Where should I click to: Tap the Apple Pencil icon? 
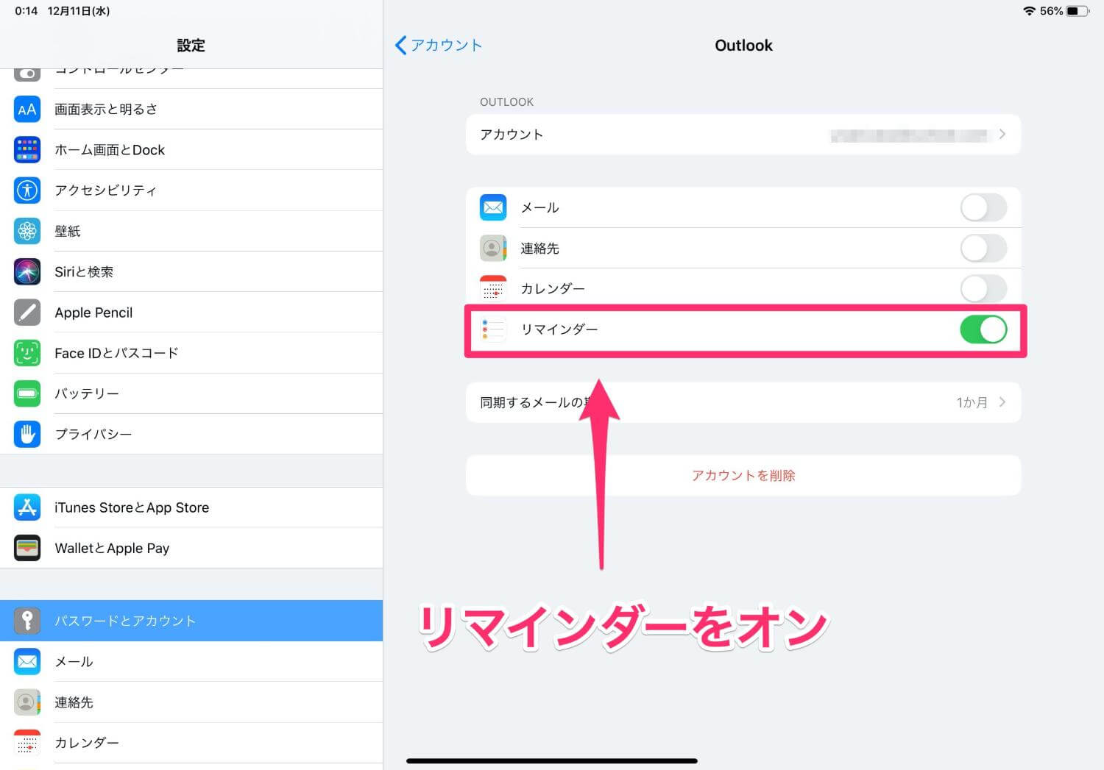(x=27, y=313)
